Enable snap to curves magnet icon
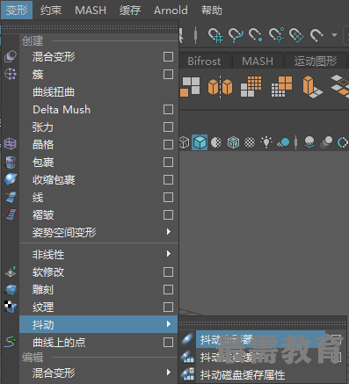 (236, 35)
